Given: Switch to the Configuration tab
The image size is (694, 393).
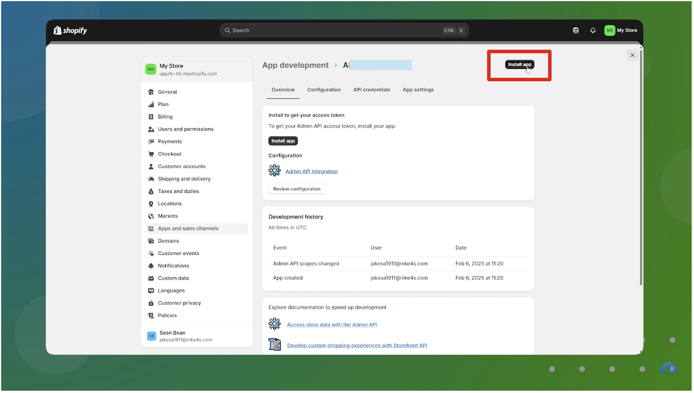Looking at the screenshot, I should pos(324,89).
